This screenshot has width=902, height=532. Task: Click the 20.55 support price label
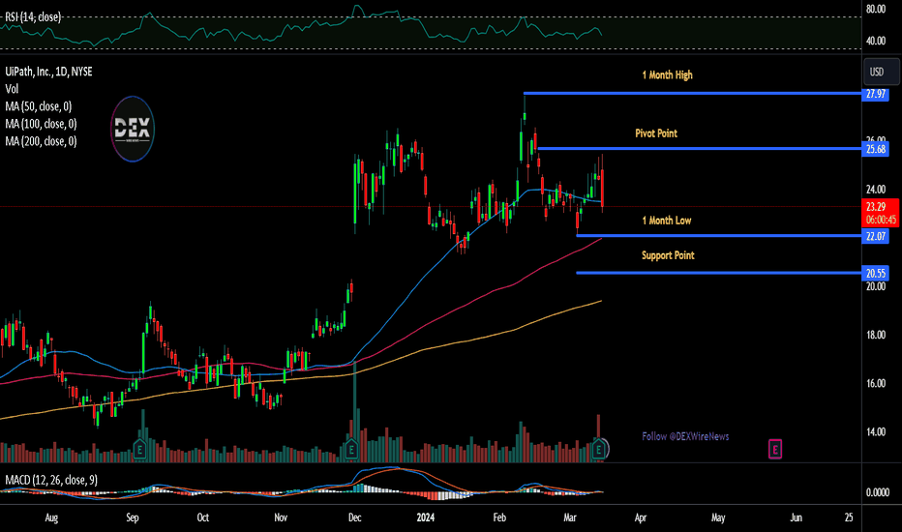tap(876, 273)
